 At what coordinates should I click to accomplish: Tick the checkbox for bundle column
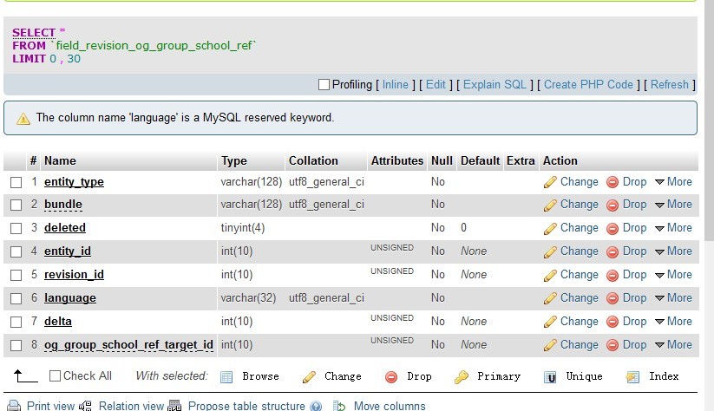pos(16,205)
